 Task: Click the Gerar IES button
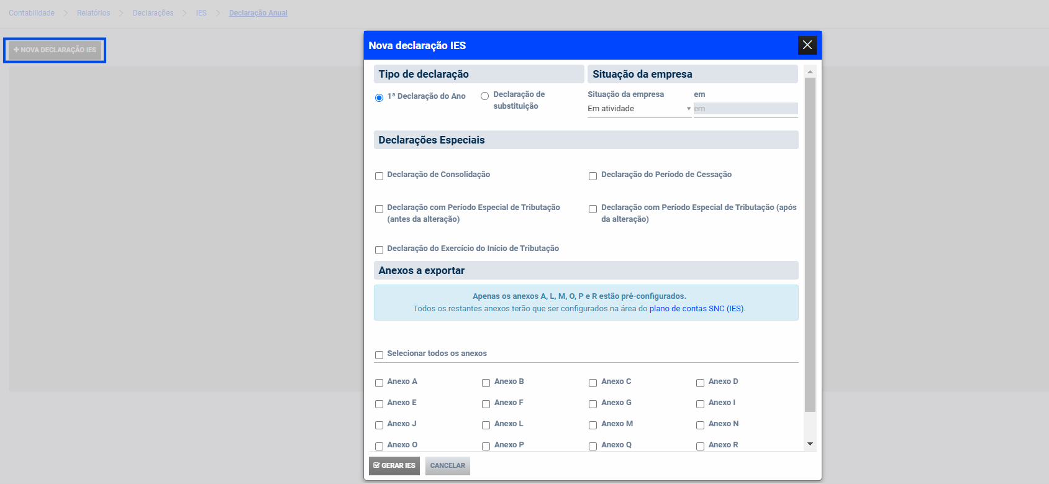click(x=394, y=466)
